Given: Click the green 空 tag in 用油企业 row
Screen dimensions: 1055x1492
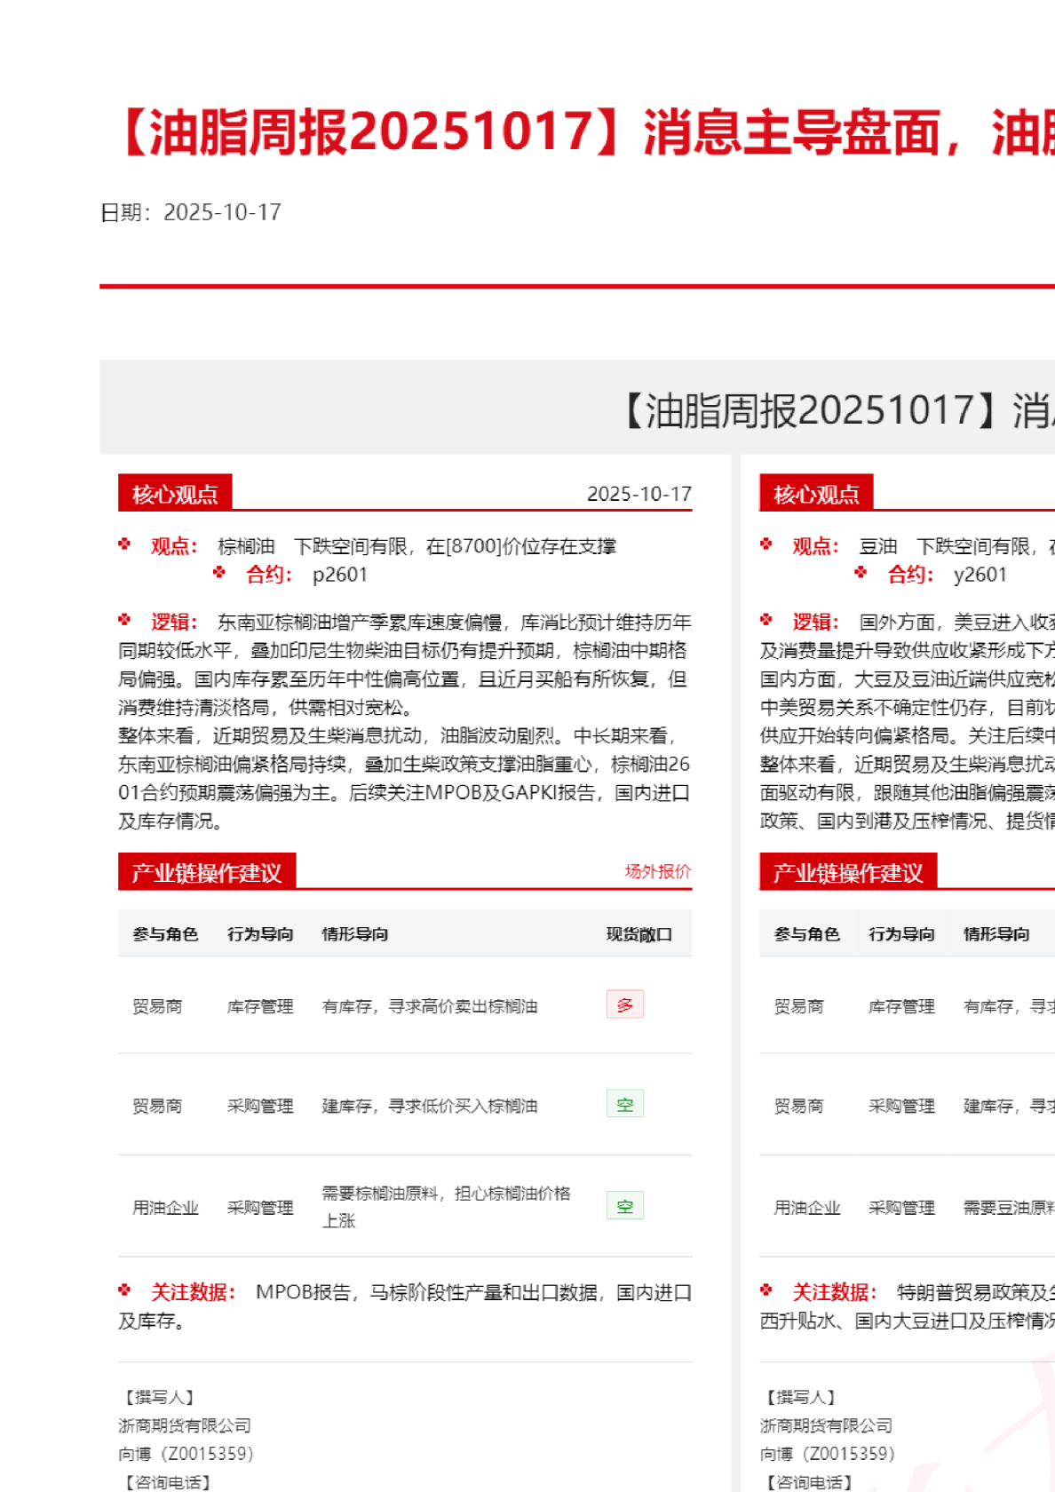Looking at the screenshot, I should [625, 1206].
